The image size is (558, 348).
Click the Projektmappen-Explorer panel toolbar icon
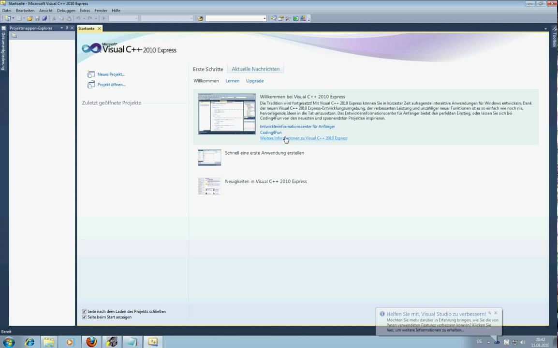(14, 36)
